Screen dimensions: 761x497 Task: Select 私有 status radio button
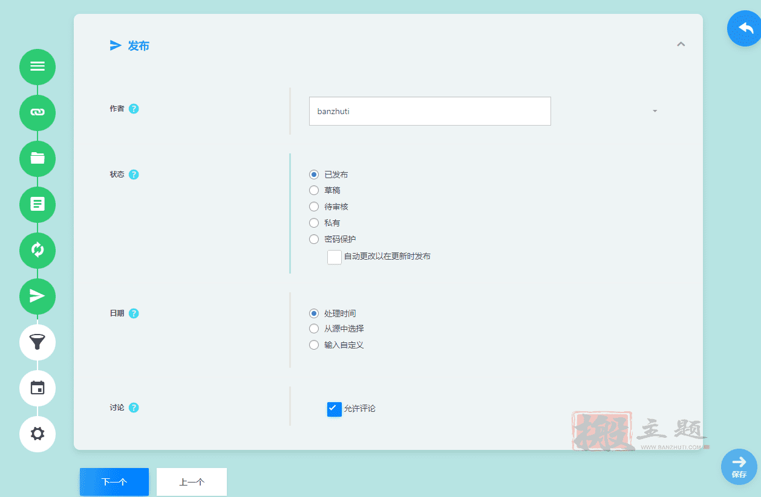coord(314,223)
